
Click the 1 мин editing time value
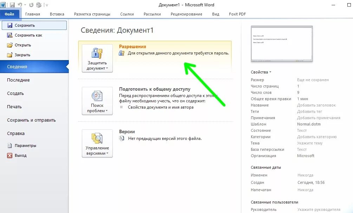[x=302, y=99]
